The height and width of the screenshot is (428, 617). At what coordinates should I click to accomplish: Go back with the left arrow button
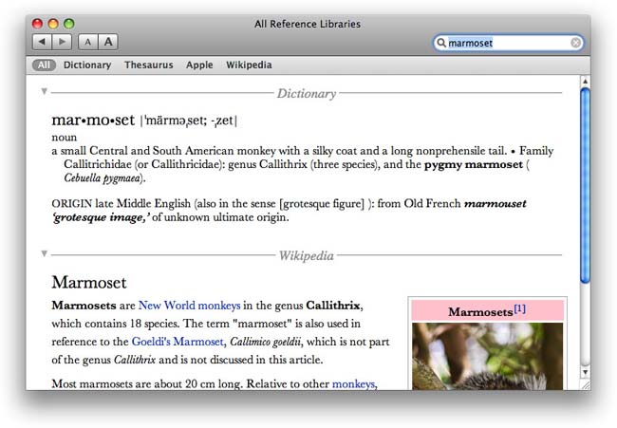(x=42, y=42)
